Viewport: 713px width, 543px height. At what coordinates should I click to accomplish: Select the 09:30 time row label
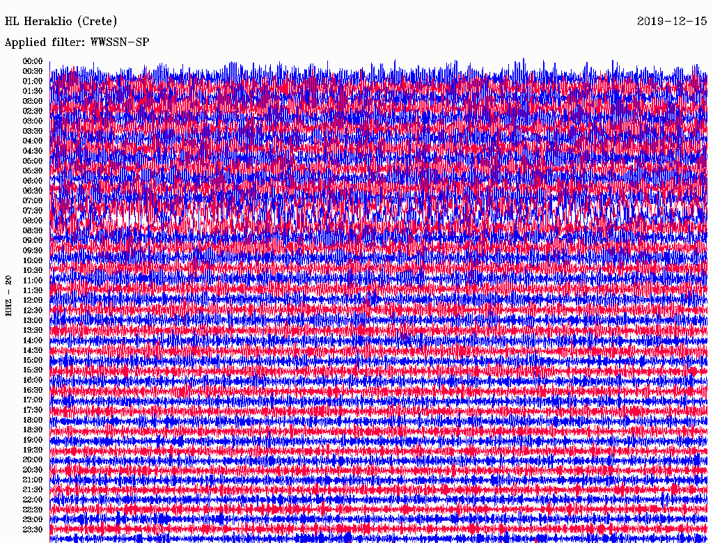[33, 251]
